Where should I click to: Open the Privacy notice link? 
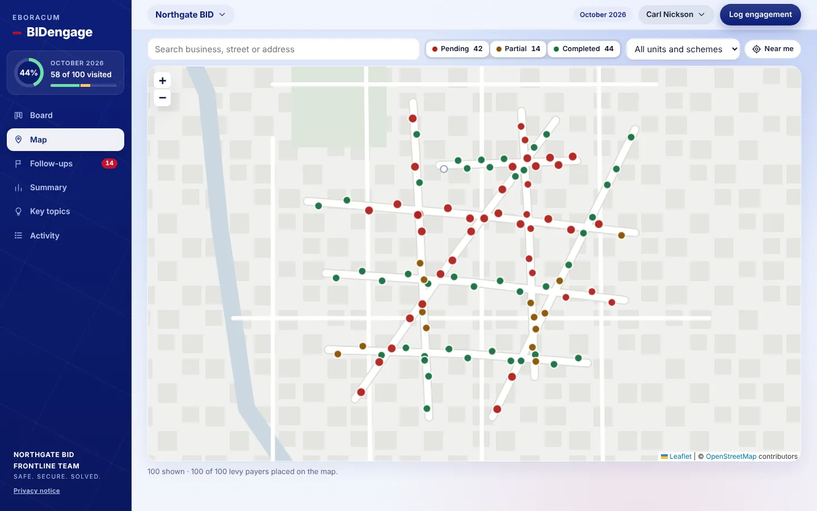pyautogui.click(x=37, y=491)
